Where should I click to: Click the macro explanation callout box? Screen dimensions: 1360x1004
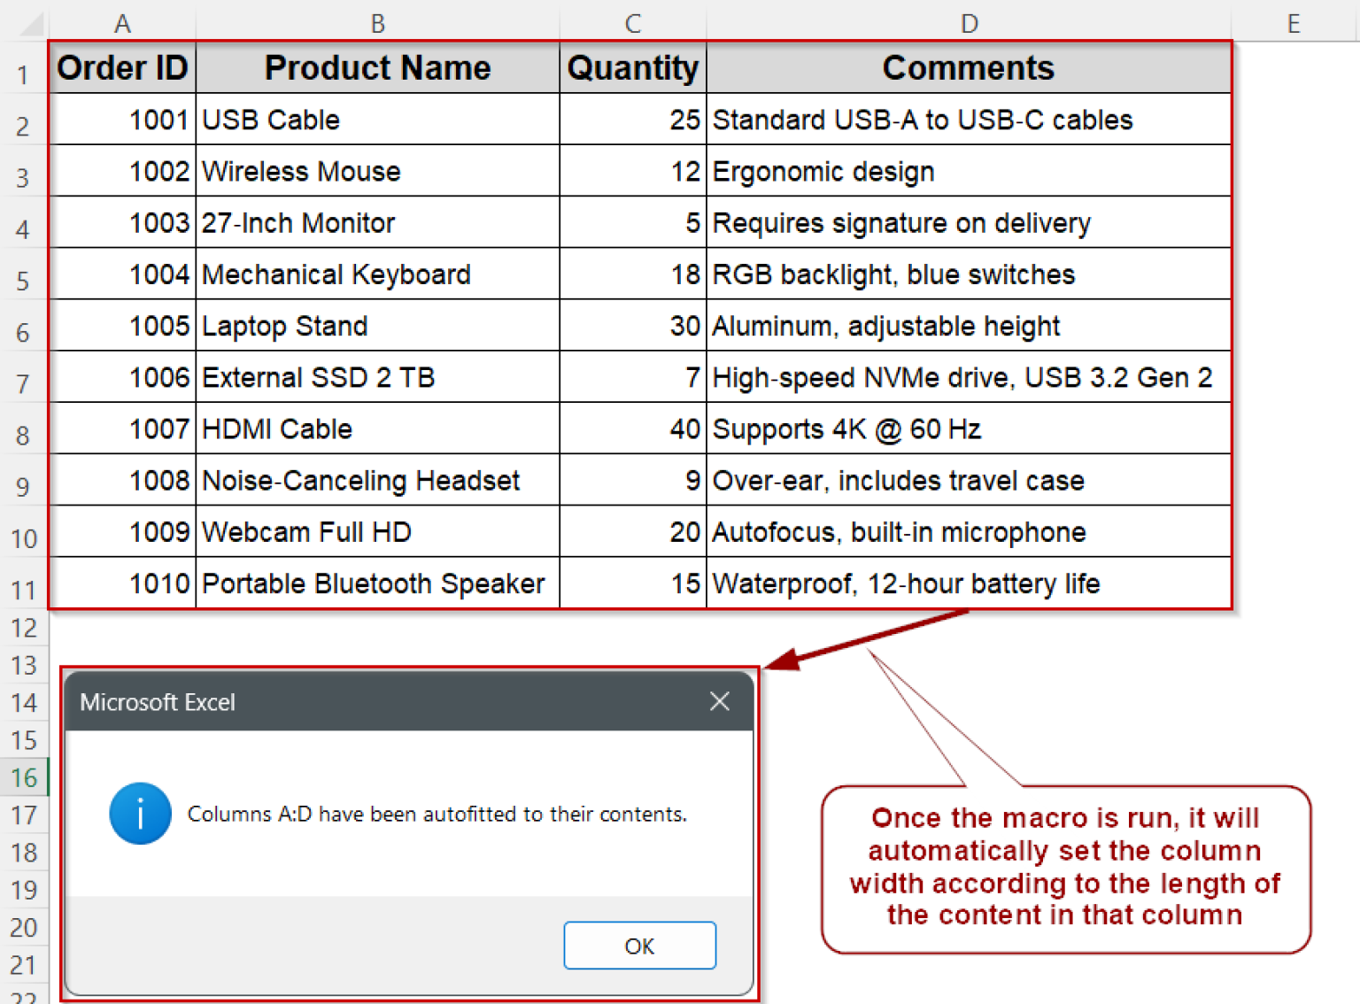coord(1065,866)
